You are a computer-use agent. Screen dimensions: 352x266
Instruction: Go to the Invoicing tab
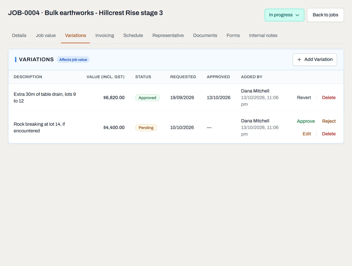[x=105, y=36]
